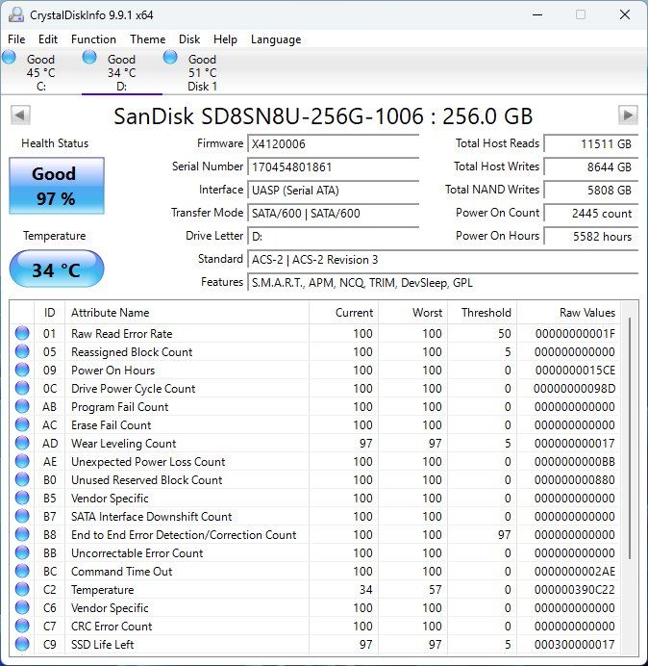Image resolution: width=648 pixels, height=666 pixels.
Task: Click the Good 97 % health status button
Action: click(x=57, y=186)
